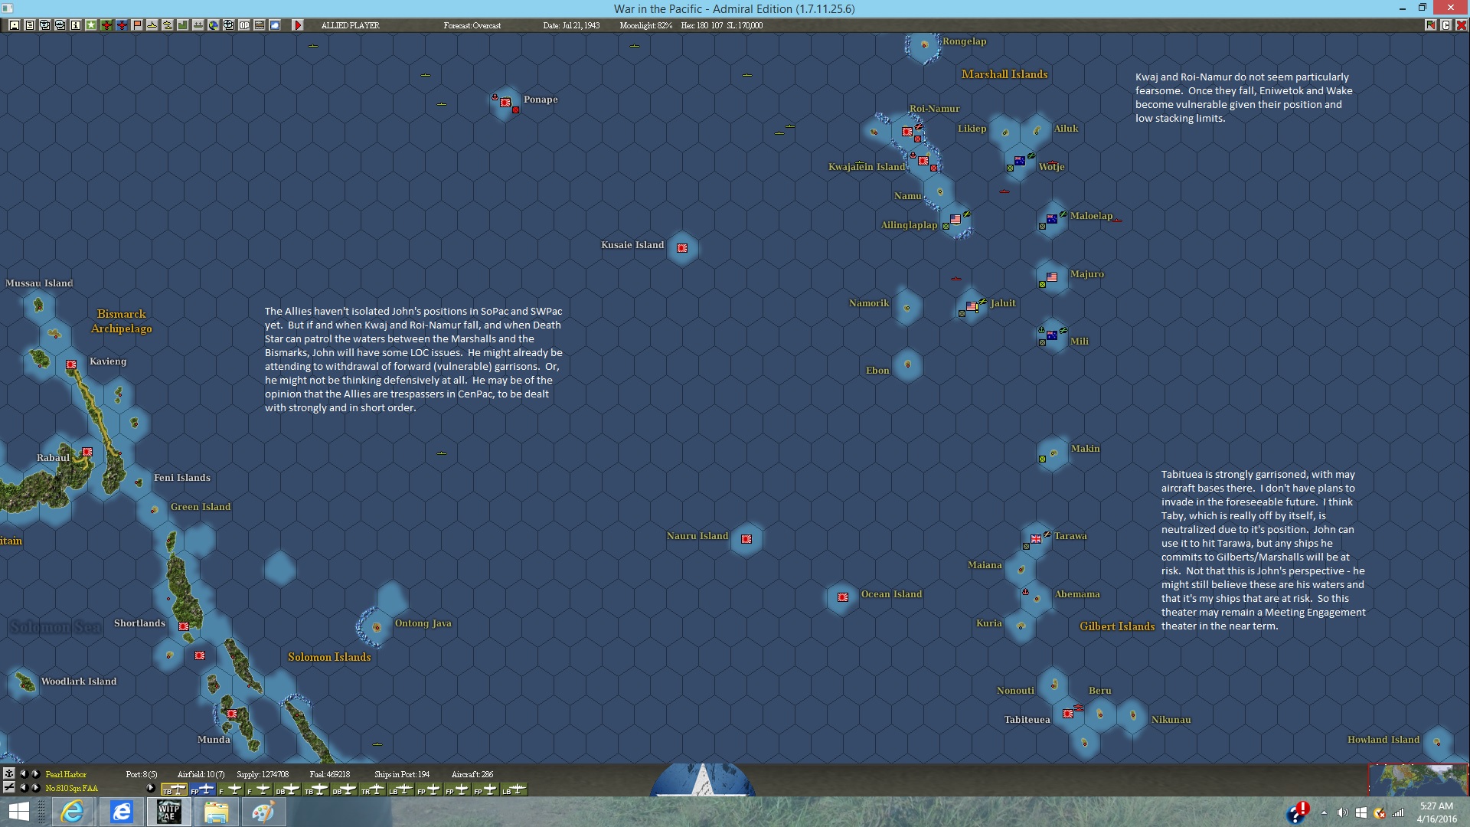
Task: Go to previous base with Pearl Harbor left arrow
Action: click(23, 774)
